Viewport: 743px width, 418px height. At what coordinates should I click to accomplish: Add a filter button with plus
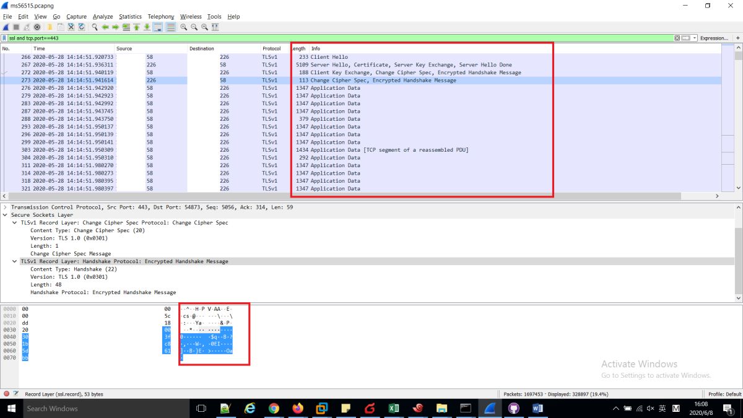[737, 38]
